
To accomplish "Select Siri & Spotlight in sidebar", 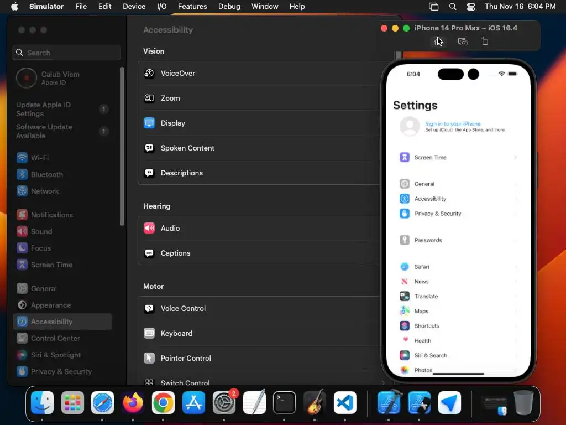I will (62, 355).
